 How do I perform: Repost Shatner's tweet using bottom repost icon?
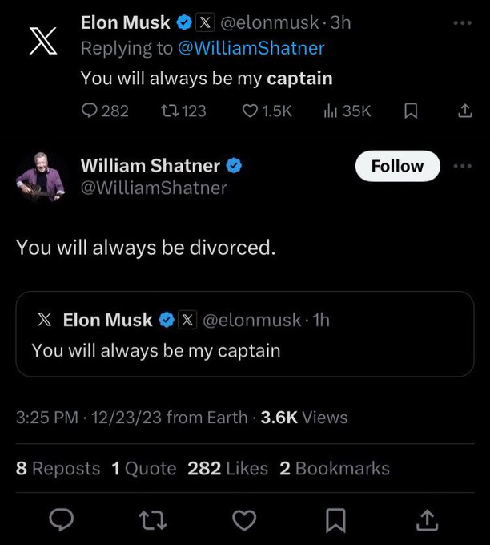click(x=153, y=520)
